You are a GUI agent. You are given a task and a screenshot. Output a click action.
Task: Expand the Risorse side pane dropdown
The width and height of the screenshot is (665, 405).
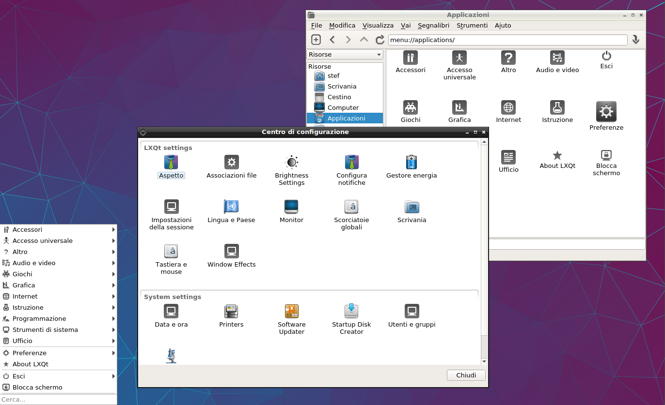point(345,55)
